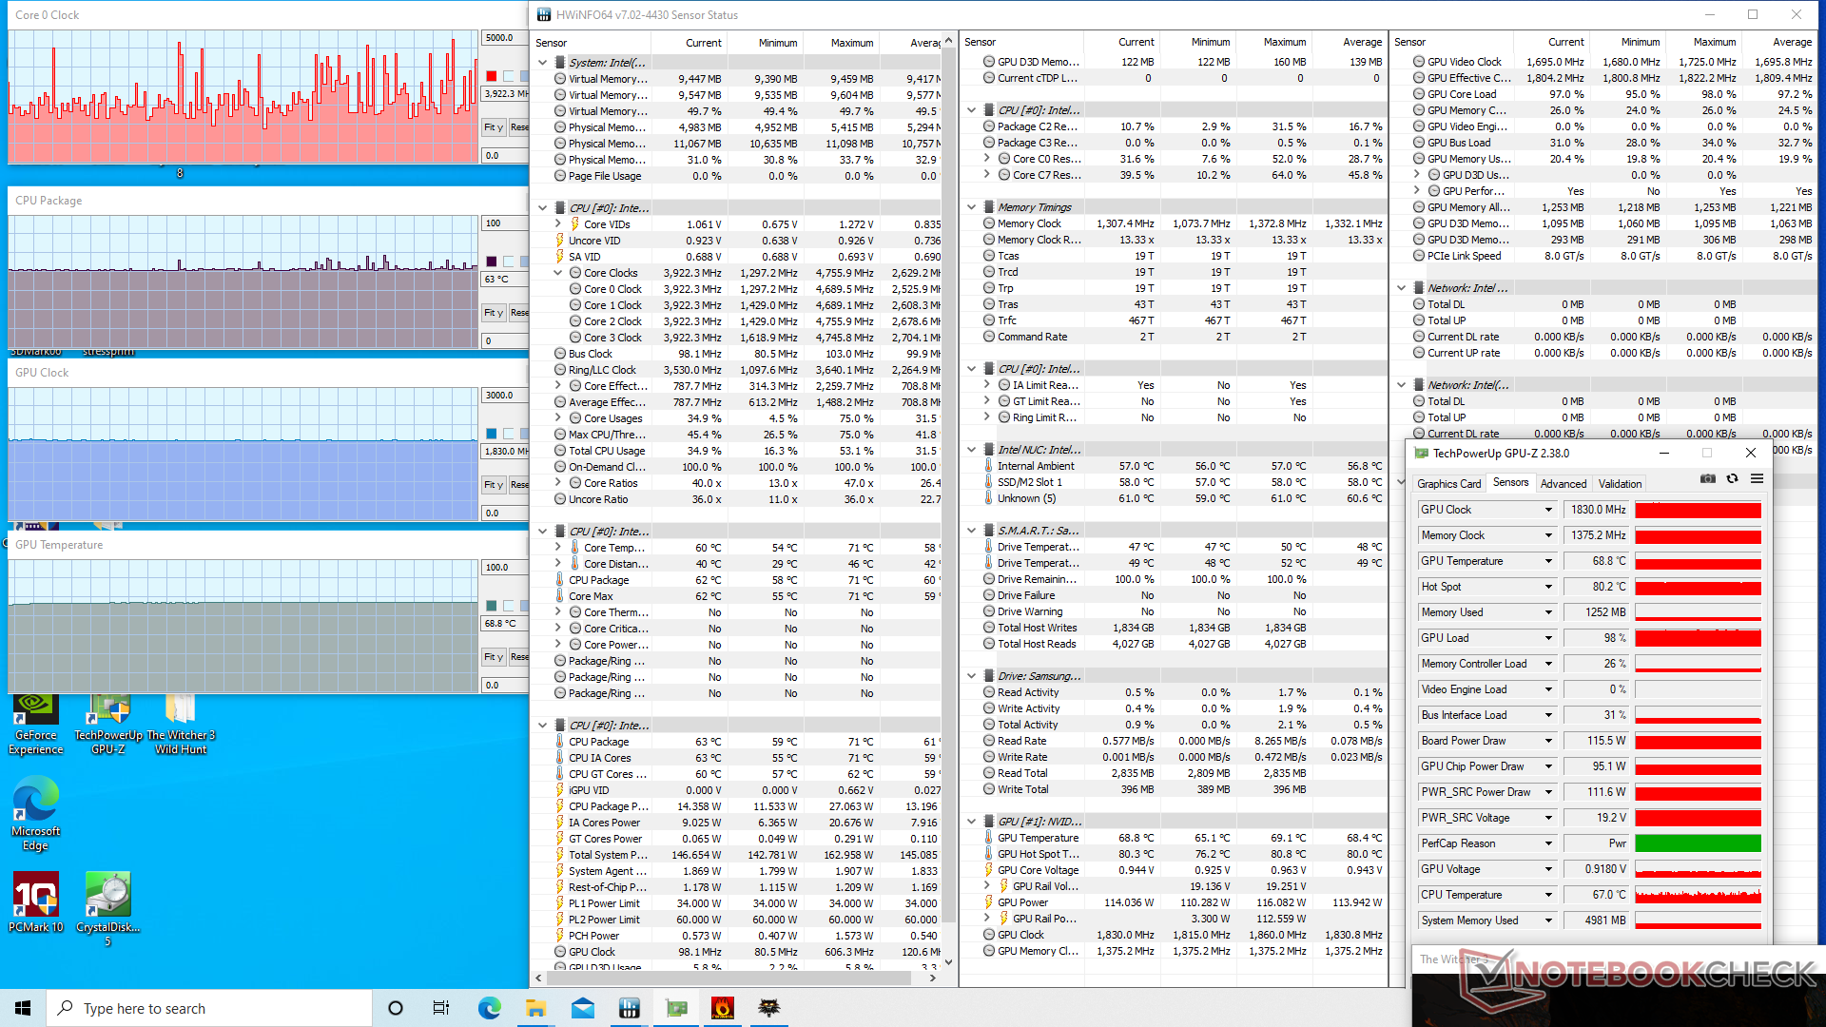1826x1027 pixels.
Task: Open the Hot Spot sensor dropdown
Action: click(1548, 587)
